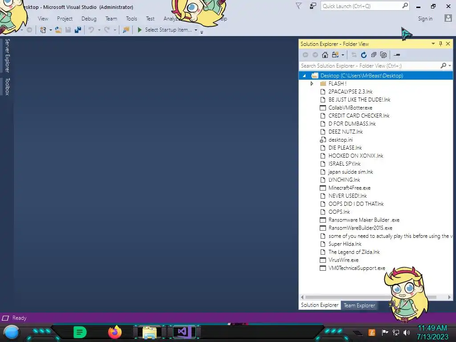Select RansomWareBuilder2015.exe entry
The height and width of the screenshot is (342, 456).
pos(360,228)
